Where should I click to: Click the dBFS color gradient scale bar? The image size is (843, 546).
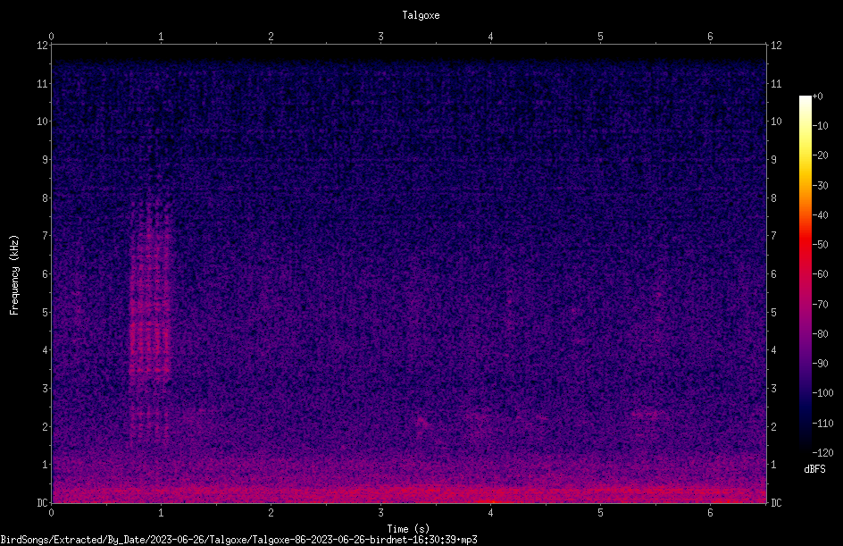(x=805, y=274)
